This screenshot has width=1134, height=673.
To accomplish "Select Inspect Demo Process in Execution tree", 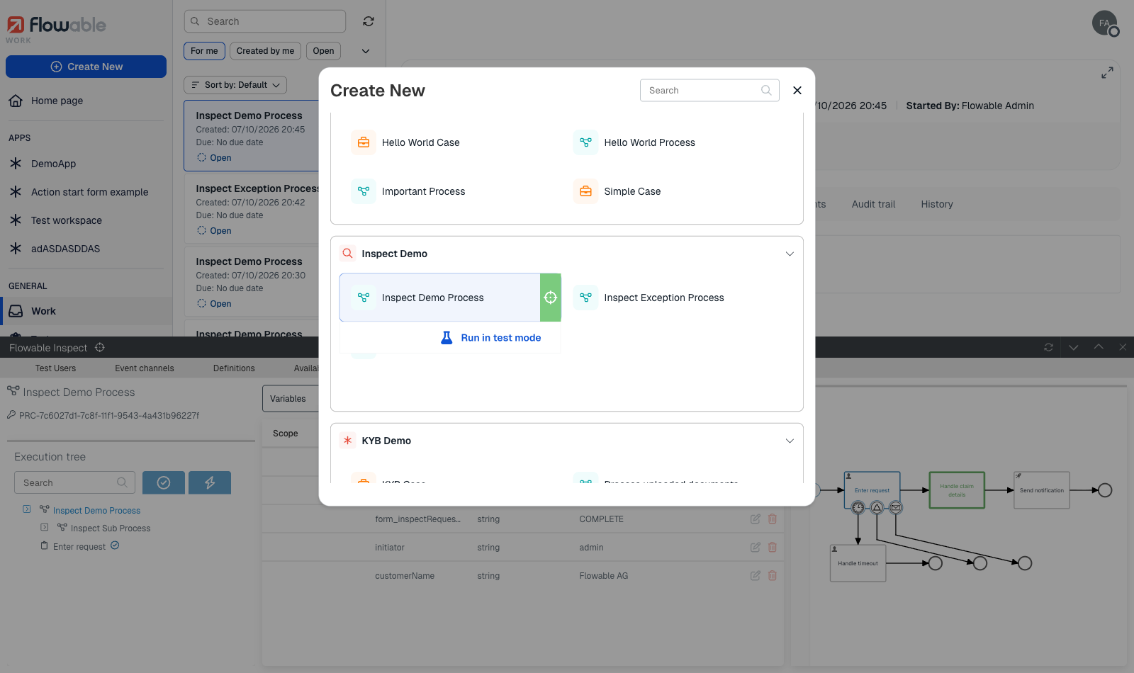I will point(96,510).
